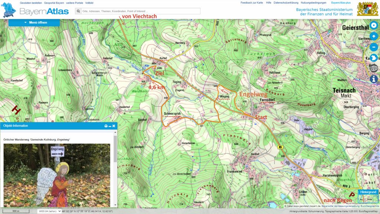Open the map info button
Viewport: 380px width, 214px height.
pos(374,79)
